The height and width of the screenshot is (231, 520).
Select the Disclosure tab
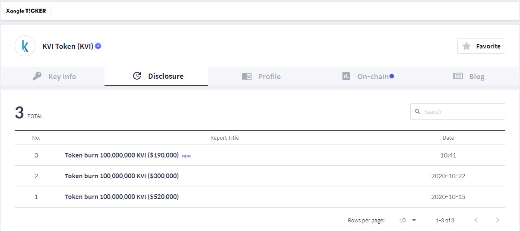(x=156, y=76)
